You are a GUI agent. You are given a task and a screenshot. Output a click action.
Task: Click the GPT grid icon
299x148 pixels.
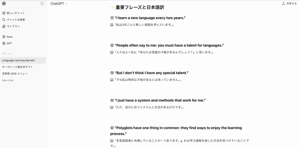pos(4,43)
